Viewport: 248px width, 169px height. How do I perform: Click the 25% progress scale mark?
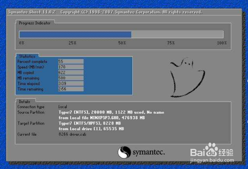73,43
